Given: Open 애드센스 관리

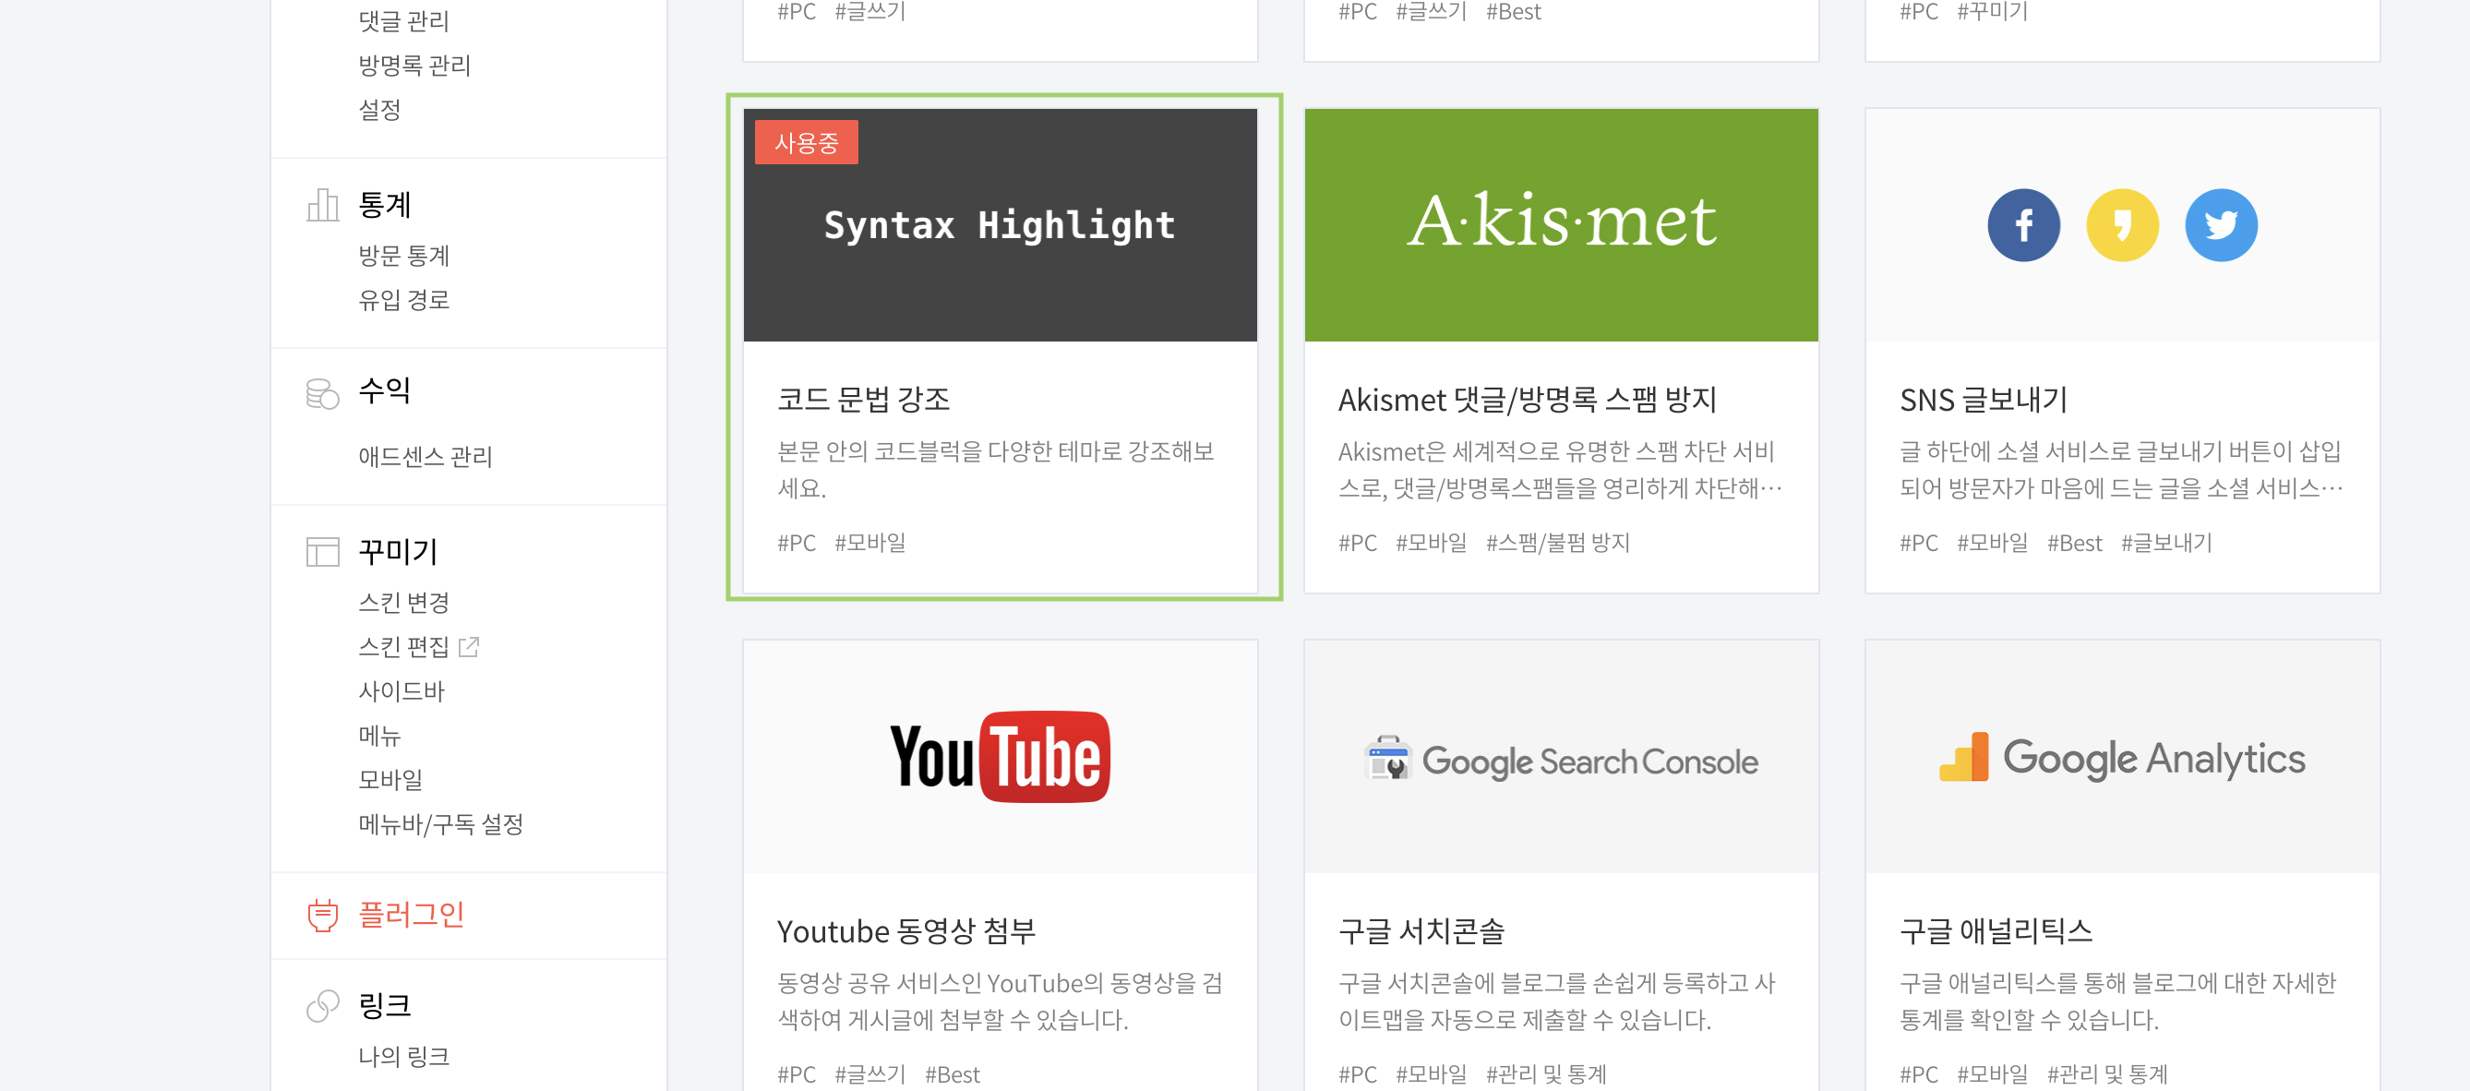Looking at the screenshot, I should coord(426,456).
